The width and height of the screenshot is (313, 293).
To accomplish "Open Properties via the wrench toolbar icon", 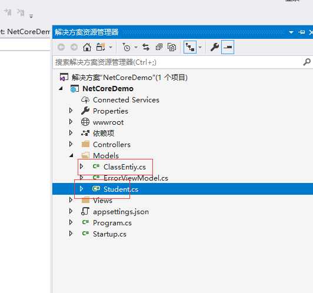I will (215, 47).
